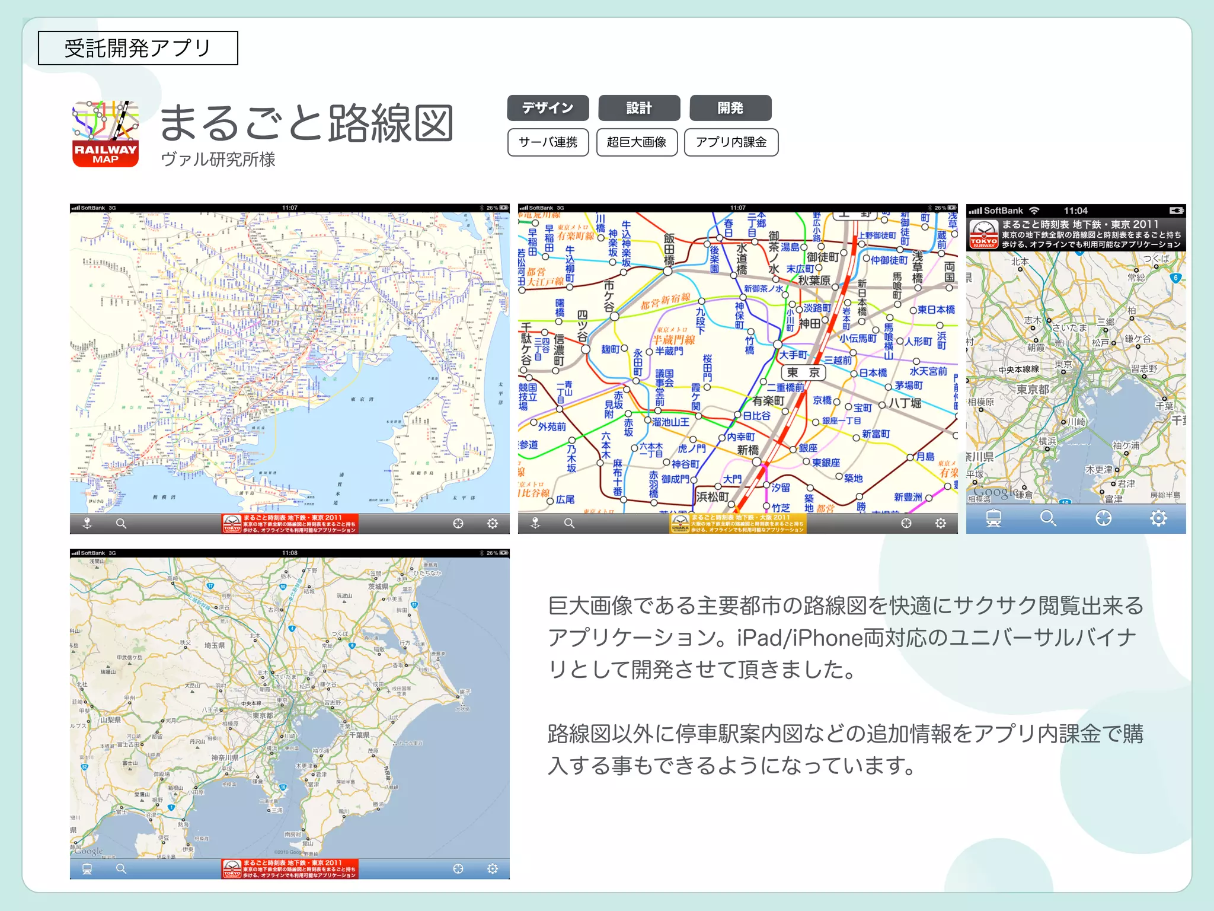The width and height of the screenshot is (1214, 911).
Task: Click 東京都 label in iPhone map
Action: click(x=1033, y=390)
